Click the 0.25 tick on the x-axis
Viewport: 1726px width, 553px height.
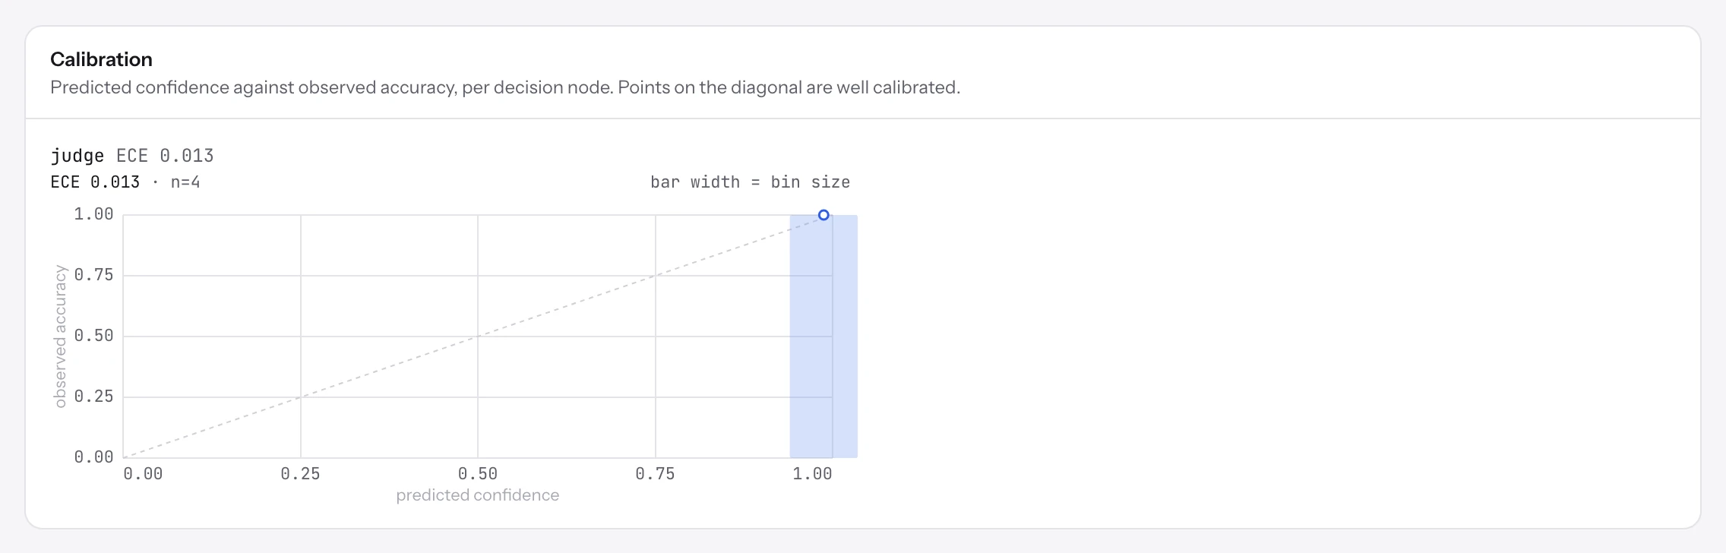300,474
